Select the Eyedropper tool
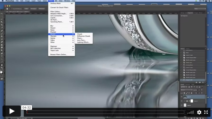Image resolution: width=212 pixels, height=119 pixels. (2, 28)
